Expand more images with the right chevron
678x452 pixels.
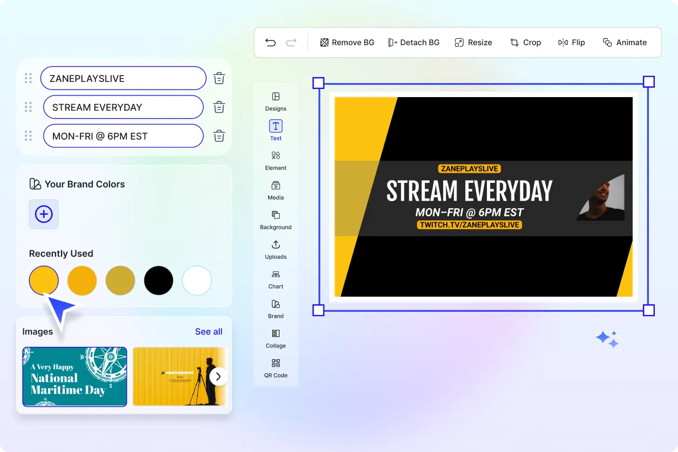[218, 376]
